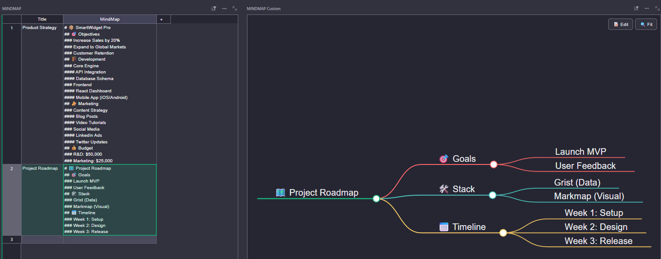Open sort and filter in MINDMAP table section
Viewport: 661px width, 259px height.
(x=214, y=8)
